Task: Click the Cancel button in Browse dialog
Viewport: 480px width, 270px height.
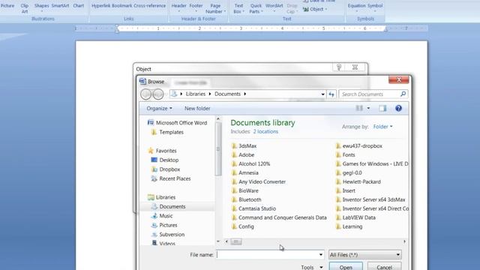Action: 385,266
